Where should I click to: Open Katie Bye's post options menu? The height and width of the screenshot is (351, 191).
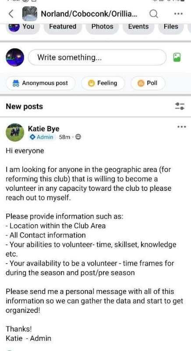pos(181,127)
